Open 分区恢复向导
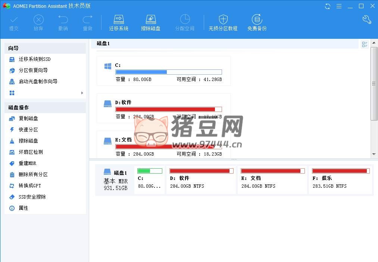This screenshot has width=378, height=262. point(33,71)
